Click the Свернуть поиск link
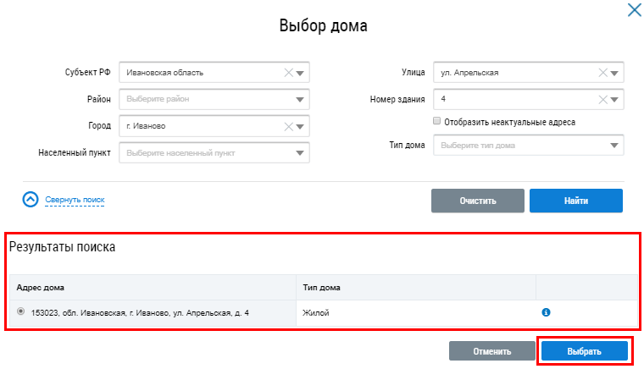 pyautogui.click(x=75, y=200)
